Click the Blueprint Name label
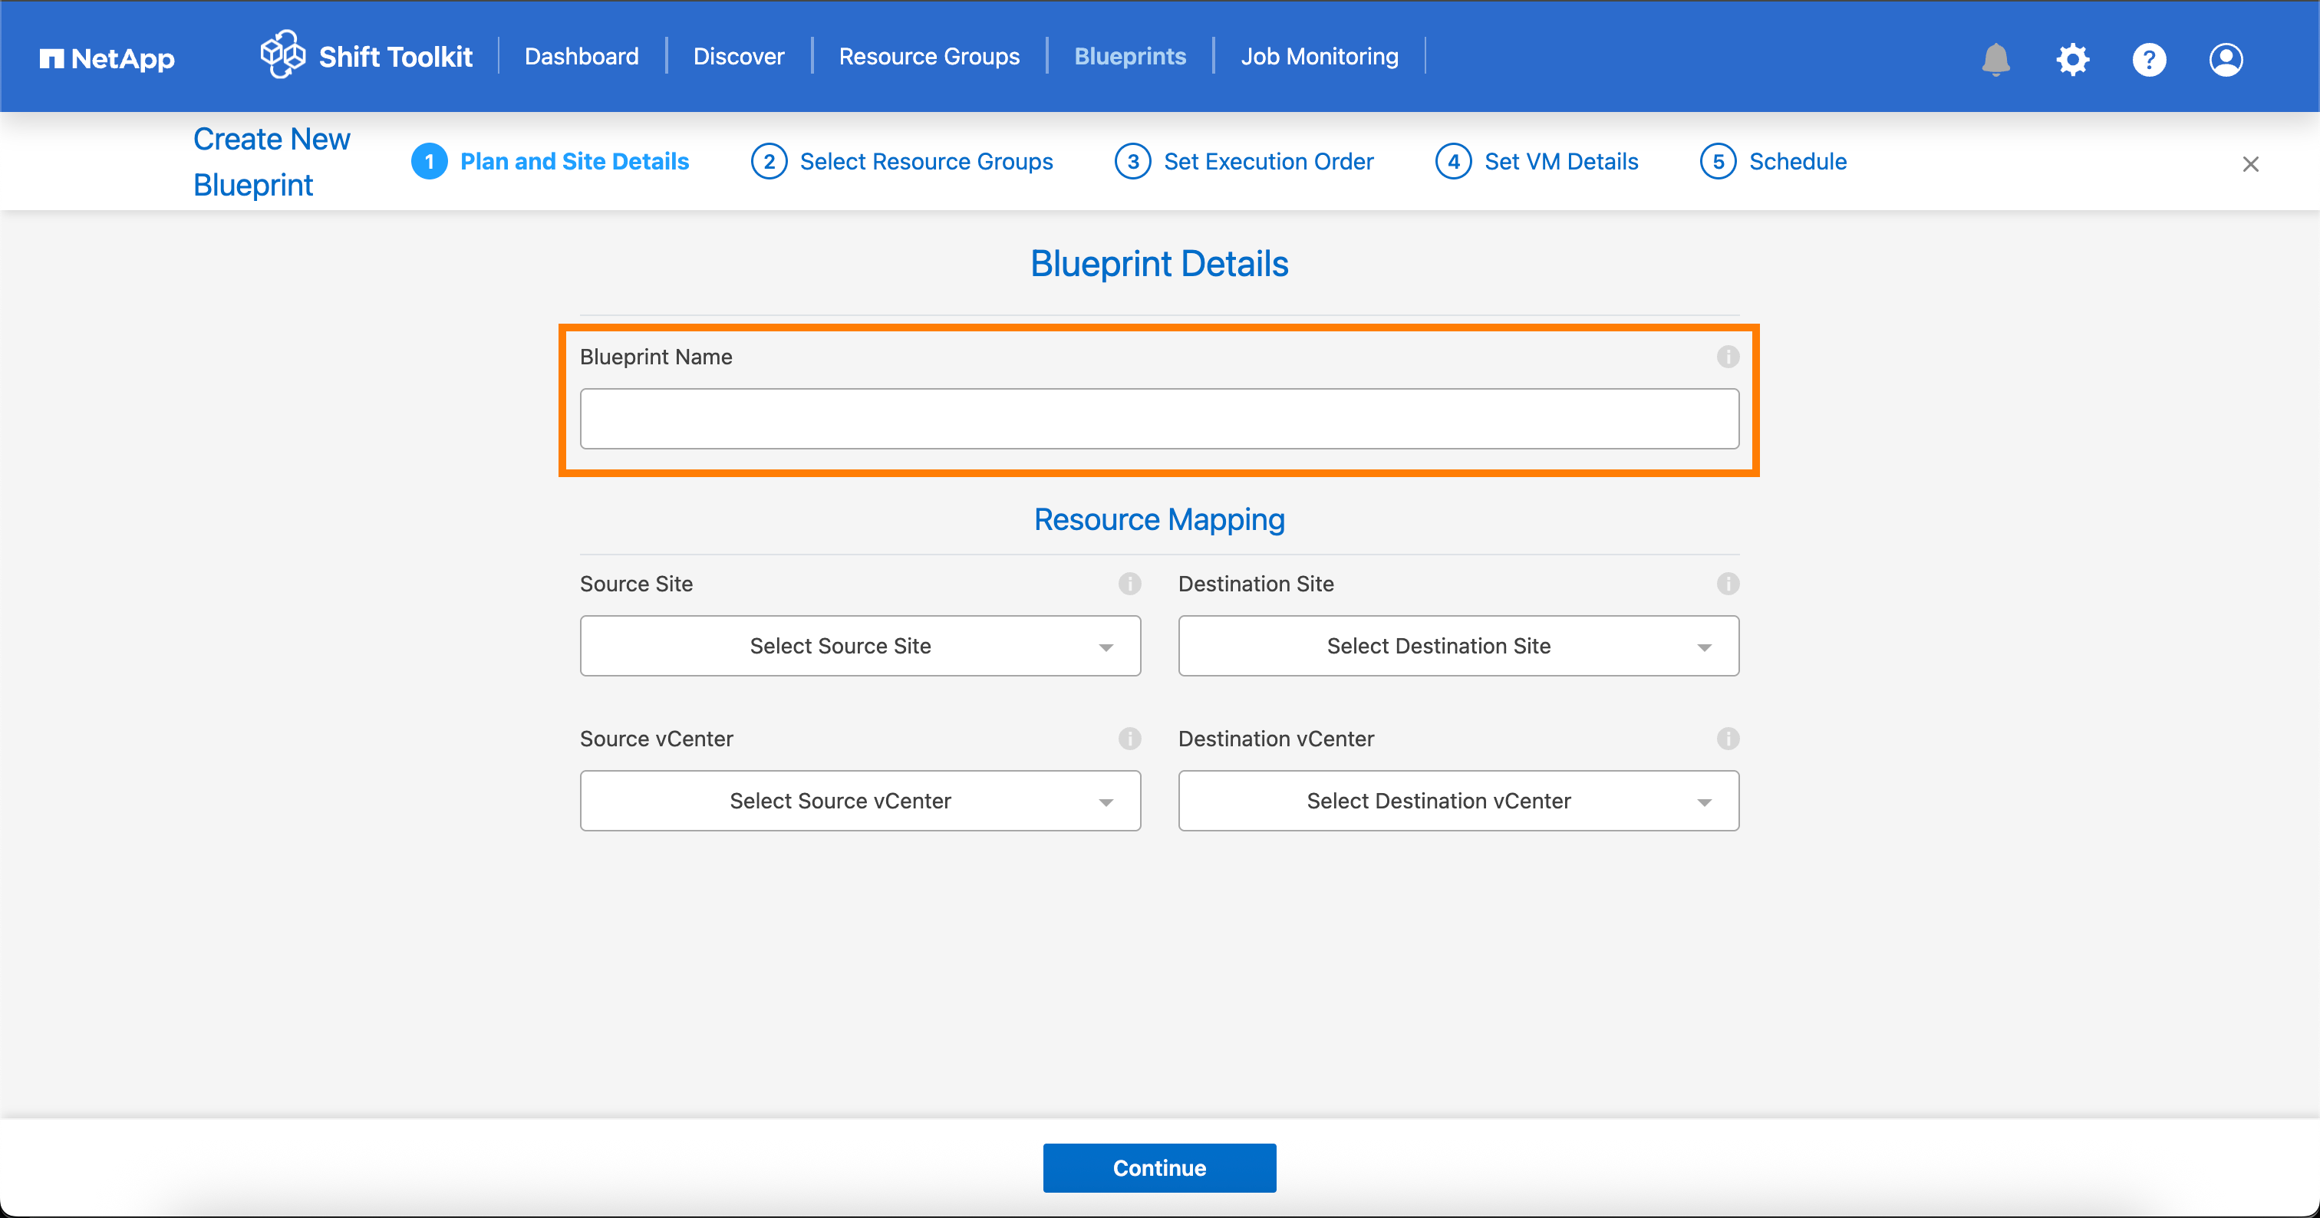Image resolution: width=2320 pixels, height=1218 pixels. tap(656, 357)
